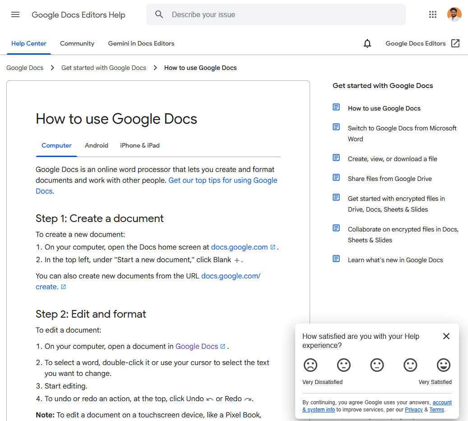Open Get our top tips for using Google link
Screen dimensions: 468x421
click(222, 180)
